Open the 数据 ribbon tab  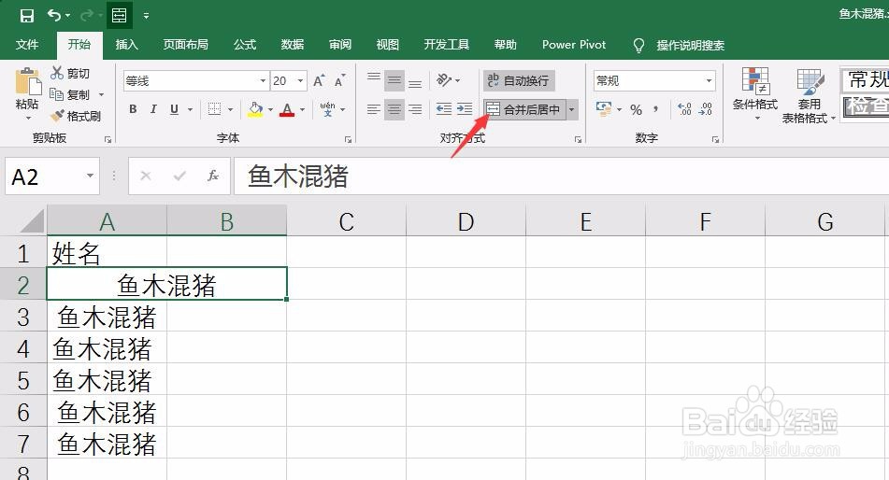click(x=293, y=45)
